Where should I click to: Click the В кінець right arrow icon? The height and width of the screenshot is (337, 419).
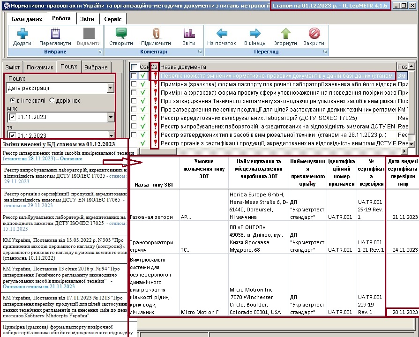tap(255, 33)
